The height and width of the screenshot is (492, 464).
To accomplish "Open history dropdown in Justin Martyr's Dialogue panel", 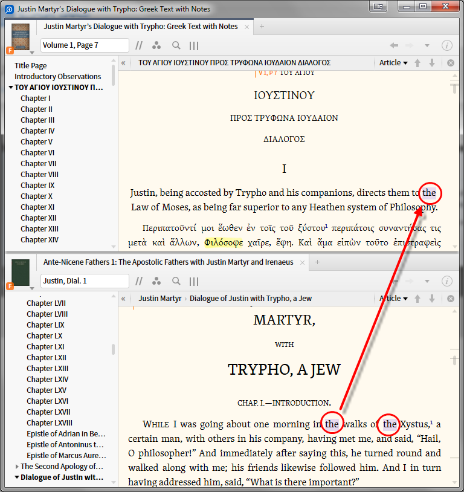I will coord(427,45).
